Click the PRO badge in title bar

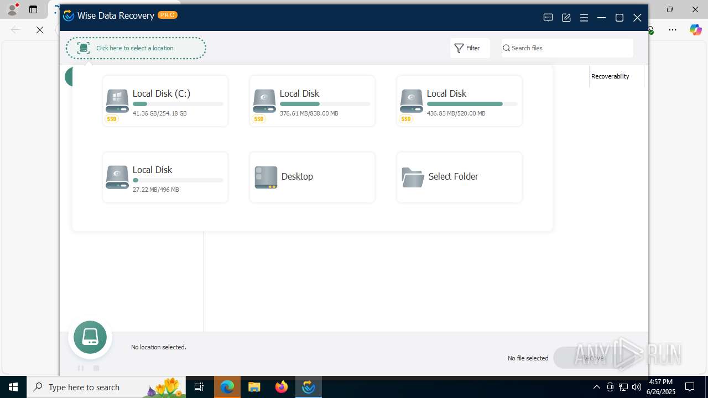pyautogui.click(x=168, y=15)
